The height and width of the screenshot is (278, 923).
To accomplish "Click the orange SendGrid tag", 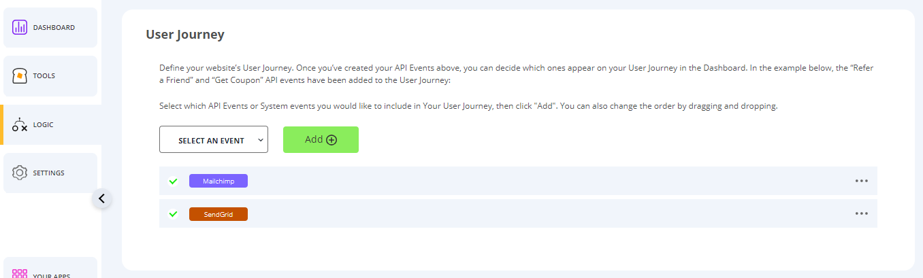I will (x=218, y=214).
